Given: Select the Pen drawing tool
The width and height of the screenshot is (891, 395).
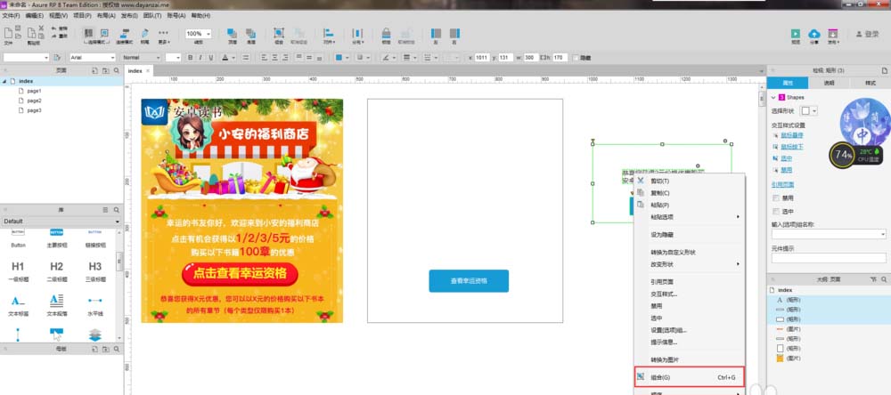Looking at the screenshot, I should click(x=145, y=33).
